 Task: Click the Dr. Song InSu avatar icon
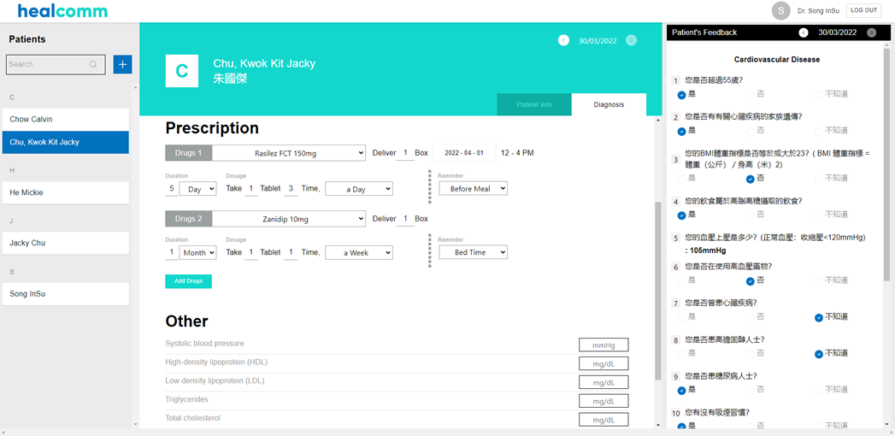[x=780, y=10]
